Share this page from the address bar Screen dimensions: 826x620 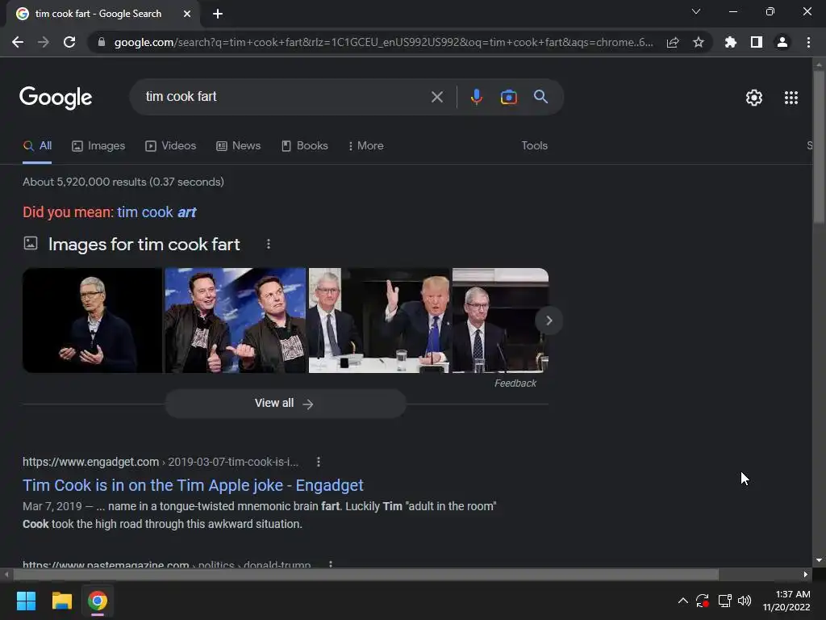[673, 42]
